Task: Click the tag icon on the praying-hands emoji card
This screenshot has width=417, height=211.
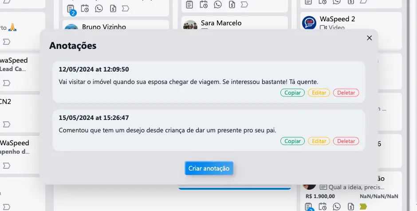Action: 6,42
